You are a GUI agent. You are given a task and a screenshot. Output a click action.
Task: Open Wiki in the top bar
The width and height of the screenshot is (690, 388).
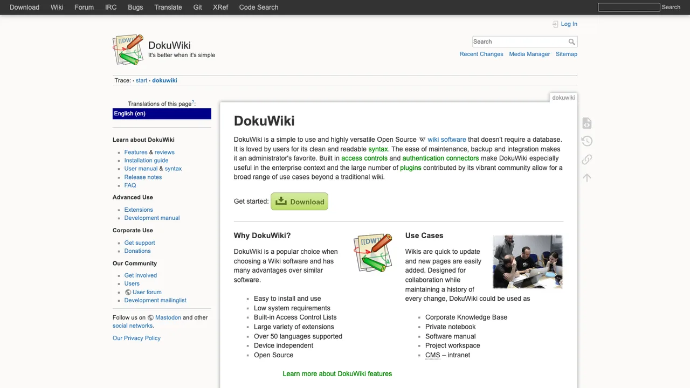[57, 7]
